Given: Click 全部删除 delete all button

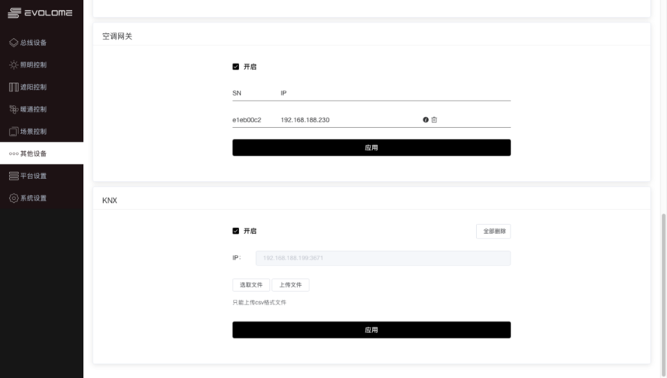Looking at the screenshot, I should 493,231.
